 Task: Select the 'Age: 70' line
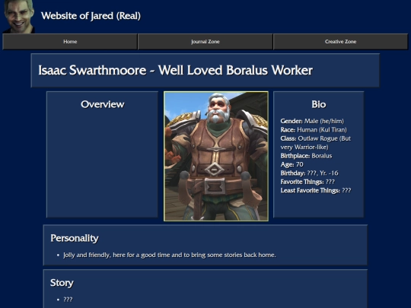pyautogui.click(x=292, y=164)
